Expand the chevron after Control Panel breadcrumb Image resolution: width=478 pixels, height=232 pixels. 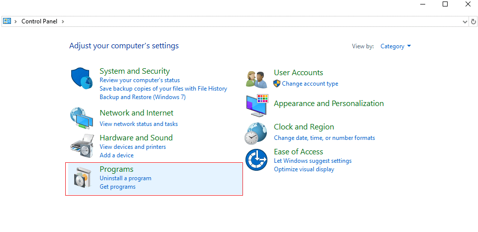click(63, 21)
